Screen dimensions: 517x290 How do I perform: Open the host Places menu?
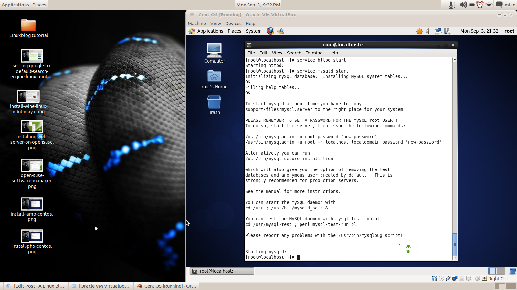click(39, 5)
